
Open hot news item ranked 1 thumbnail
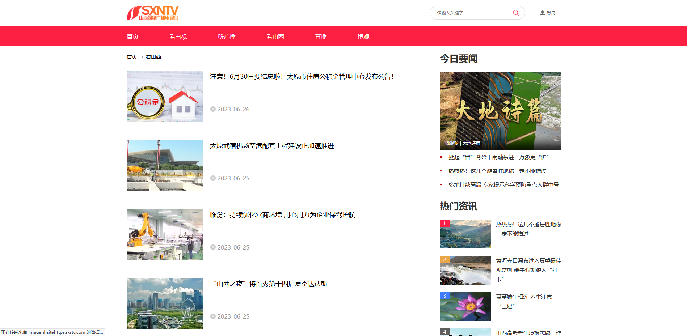click(465, 234)
